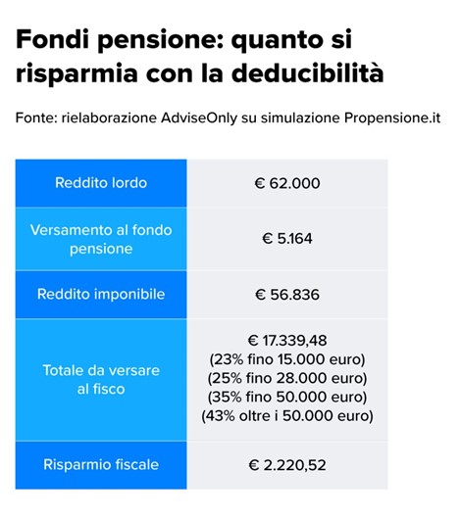
Task: Click the '€ 5.164' value cell
Action: (x=287, y=239)
